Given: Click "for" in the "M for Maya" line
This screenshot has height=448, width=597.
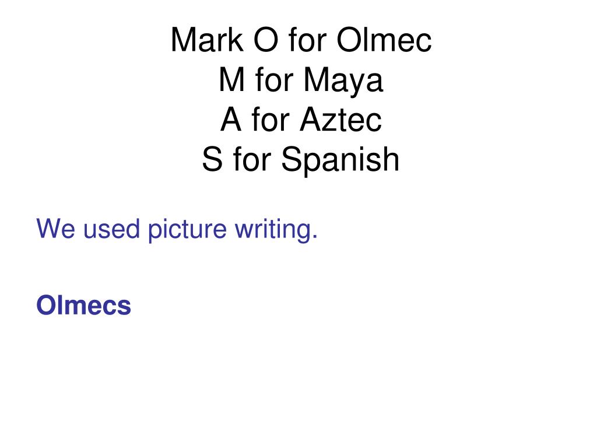Looking at the screenshot, I should [x=274, y=79].
